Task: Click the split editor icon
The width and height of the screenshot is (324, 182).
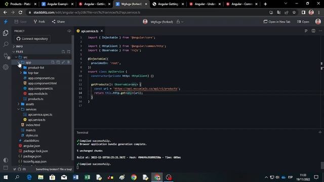Action: pyautogui.click(x=313, y=31)
